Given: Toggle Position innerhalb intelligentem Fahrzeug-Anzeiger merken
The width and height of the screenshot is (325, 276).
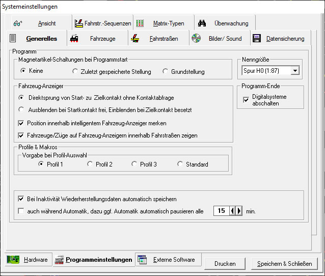Looking at the screenshot, I should tap(21, 123).
